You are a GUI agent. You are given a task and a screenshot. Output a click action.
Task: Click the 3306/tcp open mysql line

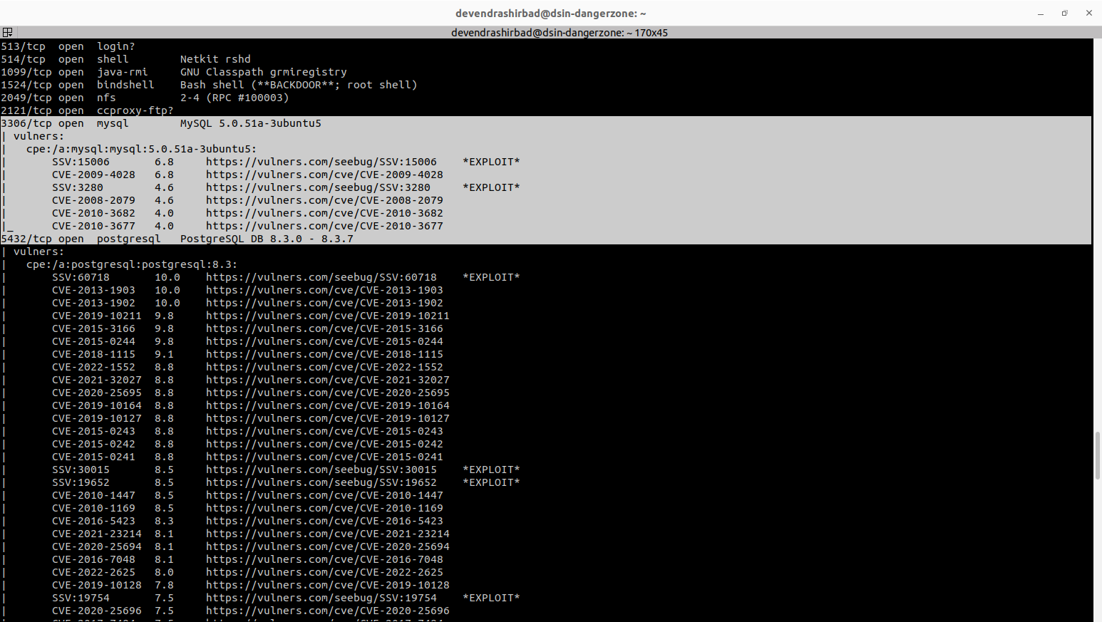click(161, 123)
